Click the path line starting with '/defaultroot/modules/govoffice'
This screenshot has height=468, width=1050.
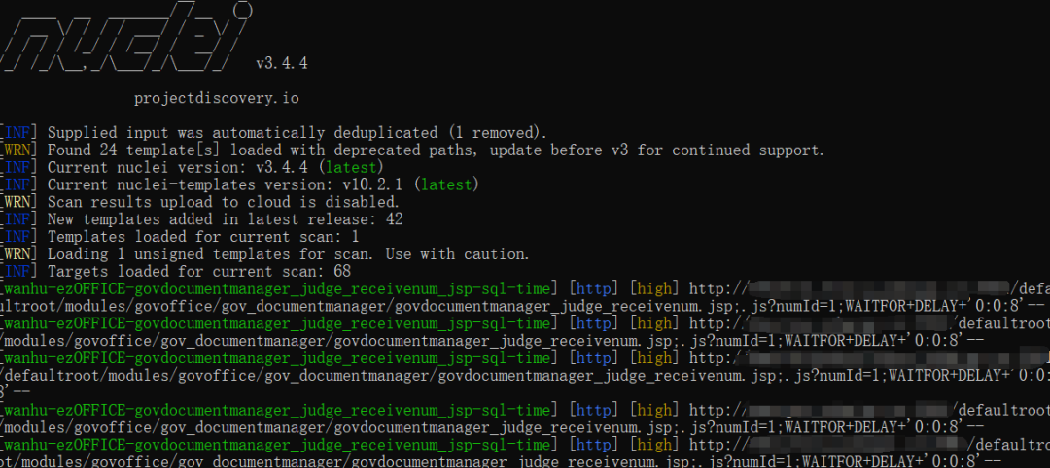tap(525, 376)
